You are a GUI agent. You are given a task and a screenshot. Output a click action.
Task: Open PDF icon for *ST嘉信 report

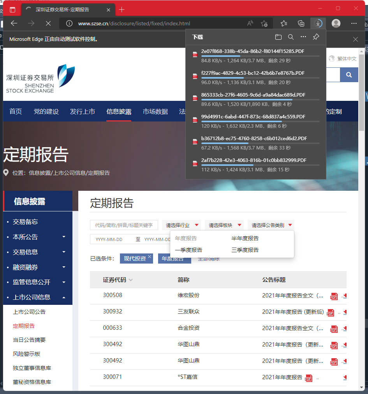tap(308, 378)
